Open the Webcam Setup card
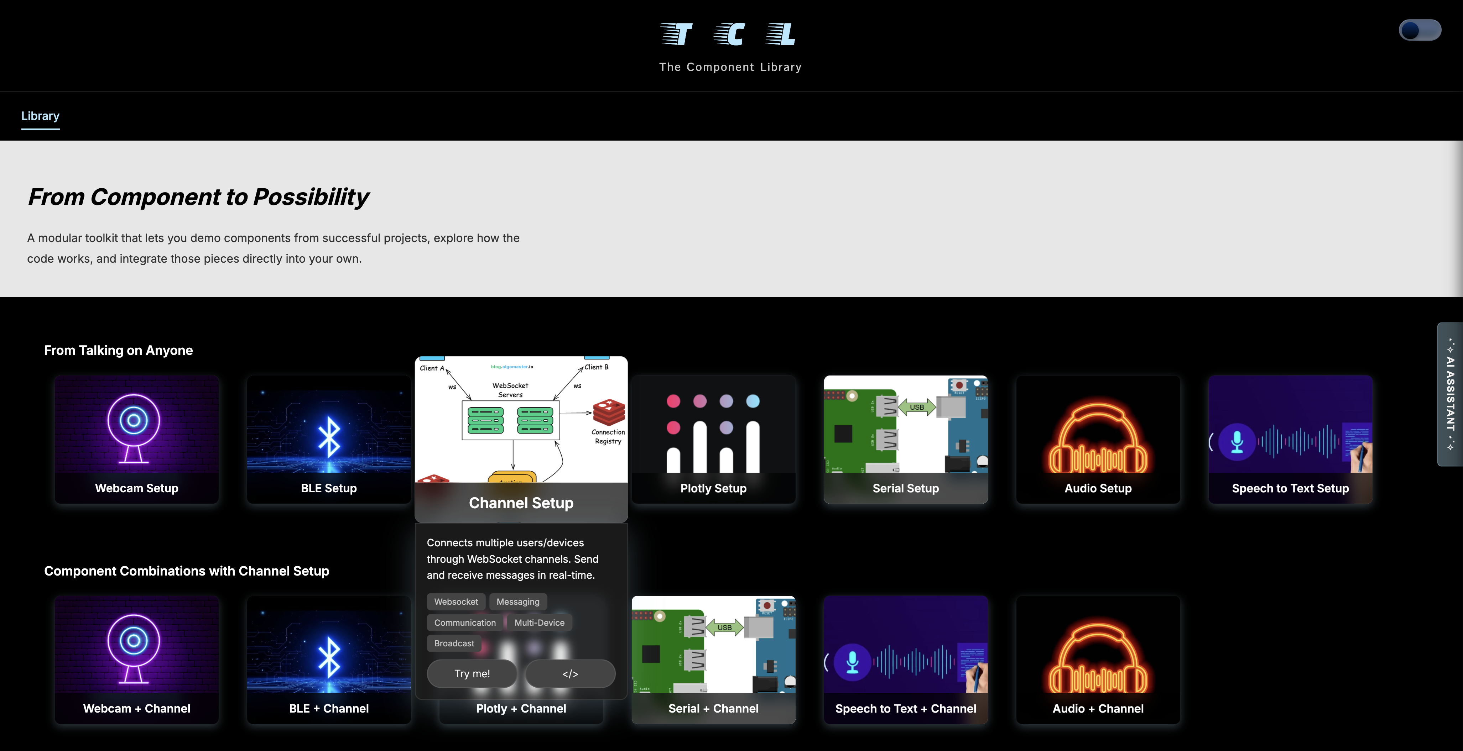The height and width of the screenshot is (751, 1463). pos(137,439)
